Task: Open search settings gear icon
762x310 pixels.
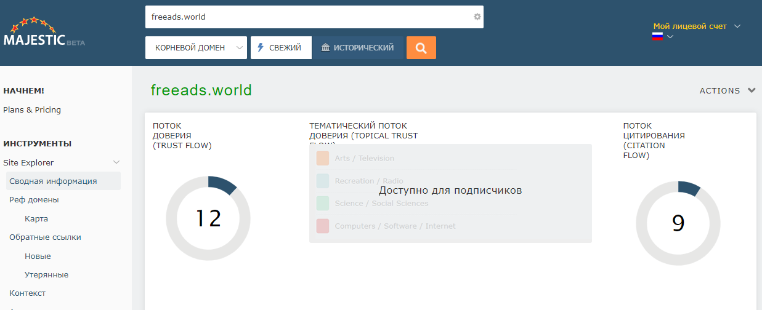Action: (477, 17)
